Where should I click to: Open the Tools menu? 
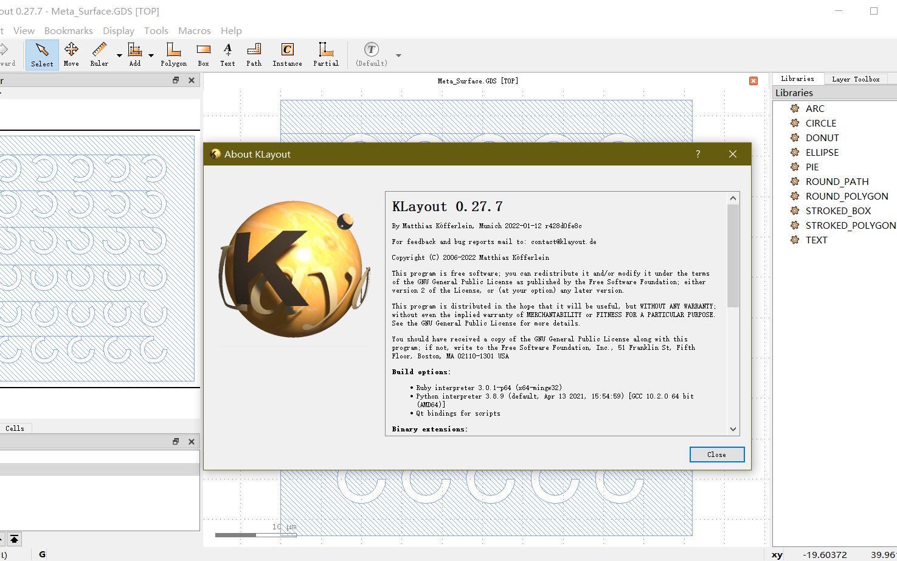coord(156,30)
